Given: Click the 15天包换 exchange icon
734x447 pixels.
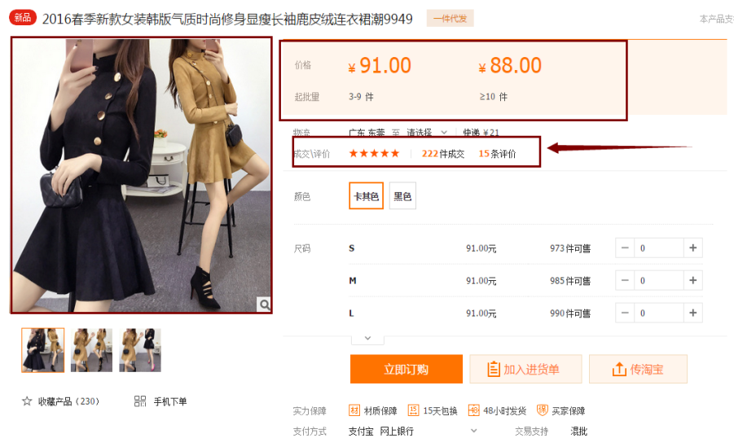Looking at the screenshot, I should click(414, 410).
